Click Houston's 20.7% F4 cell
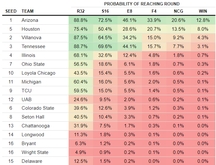216x165 pixels. click(x=154, y=29)
